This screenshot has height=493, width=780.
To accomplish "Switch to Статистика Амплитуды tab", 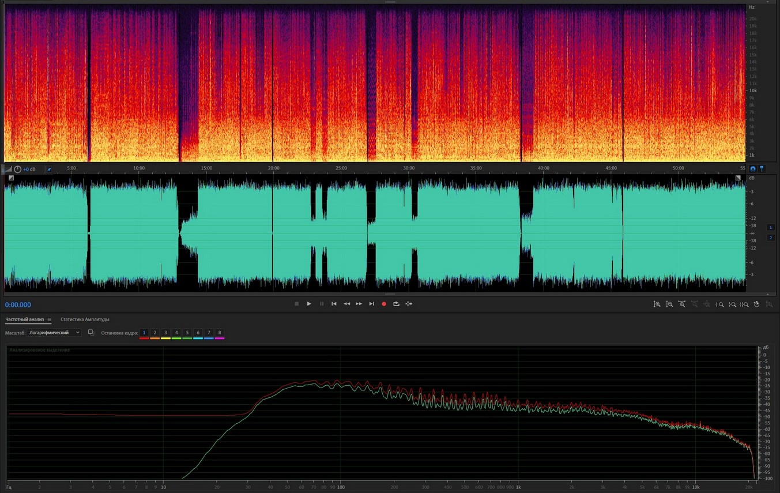I will pyautogui.click(x=85, y=319).
